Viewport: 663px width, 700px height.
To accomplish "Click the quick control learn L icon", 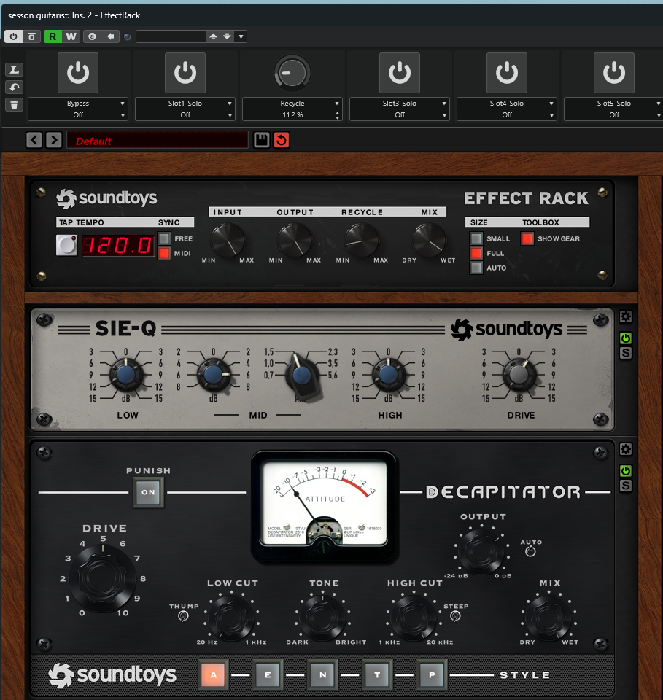I will point(15,70).
